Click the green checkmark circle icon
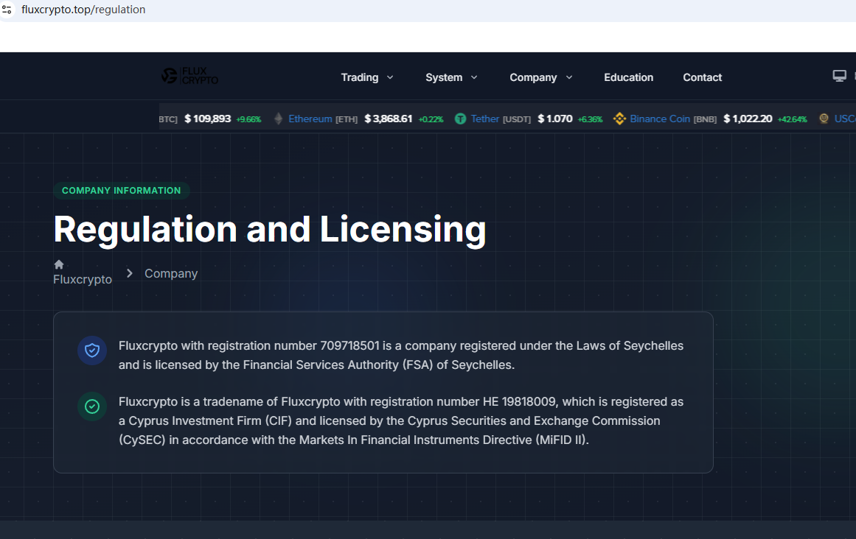 pyautogui.click(x=92, y=406)
